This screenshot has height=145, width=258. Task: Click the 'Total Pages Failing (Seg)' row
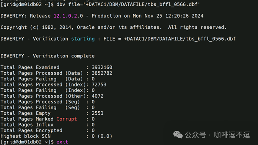47,108
